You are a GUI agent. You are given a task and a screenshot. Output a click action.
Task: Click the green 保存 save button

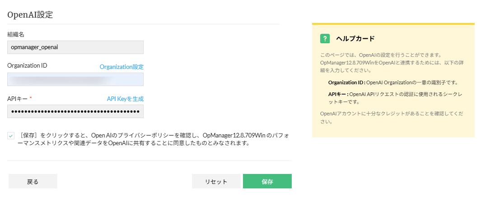267,181
